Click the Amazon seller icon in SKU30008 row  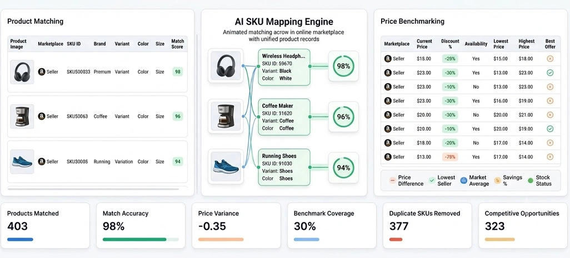(x=42, y=162)
